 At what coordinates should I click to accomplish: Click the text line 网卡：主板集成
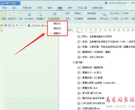click(95, 36)
